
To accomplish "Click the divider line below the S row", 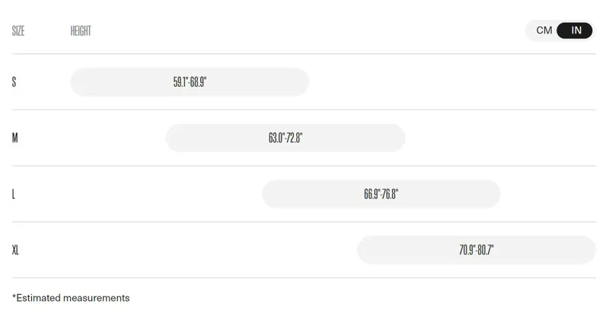I will (304, 110).
